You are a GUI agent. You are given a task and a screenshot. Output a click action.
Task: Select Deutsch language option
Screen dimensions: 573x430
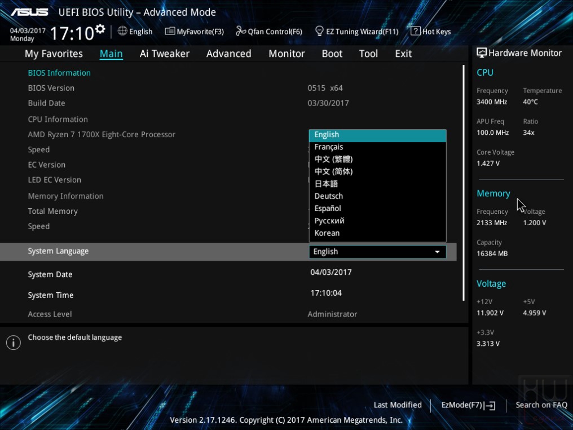pyautogui.click(x=377, y=196)
